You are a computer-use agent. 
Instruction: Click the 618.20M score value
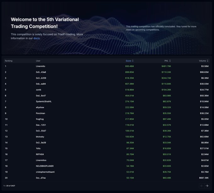click(x=130, y=78)
